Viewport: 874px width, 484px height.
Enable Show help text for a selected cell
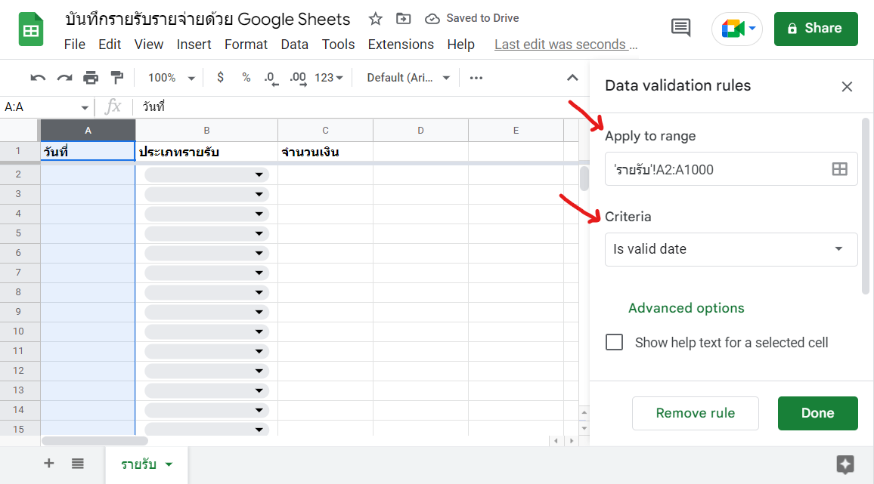tap(614, 342)
